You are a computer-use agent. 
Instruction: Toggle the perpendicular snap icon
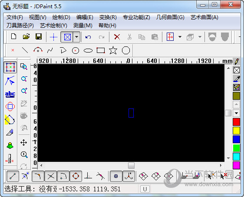[x=88, y=176]
